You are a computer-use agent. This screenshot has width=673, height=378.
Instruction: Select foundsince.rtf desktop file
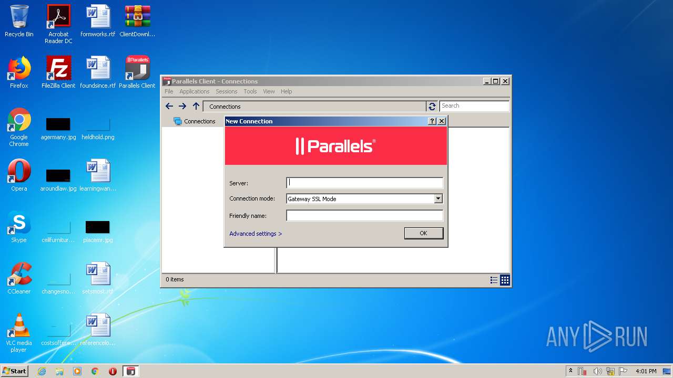point(98,72)
